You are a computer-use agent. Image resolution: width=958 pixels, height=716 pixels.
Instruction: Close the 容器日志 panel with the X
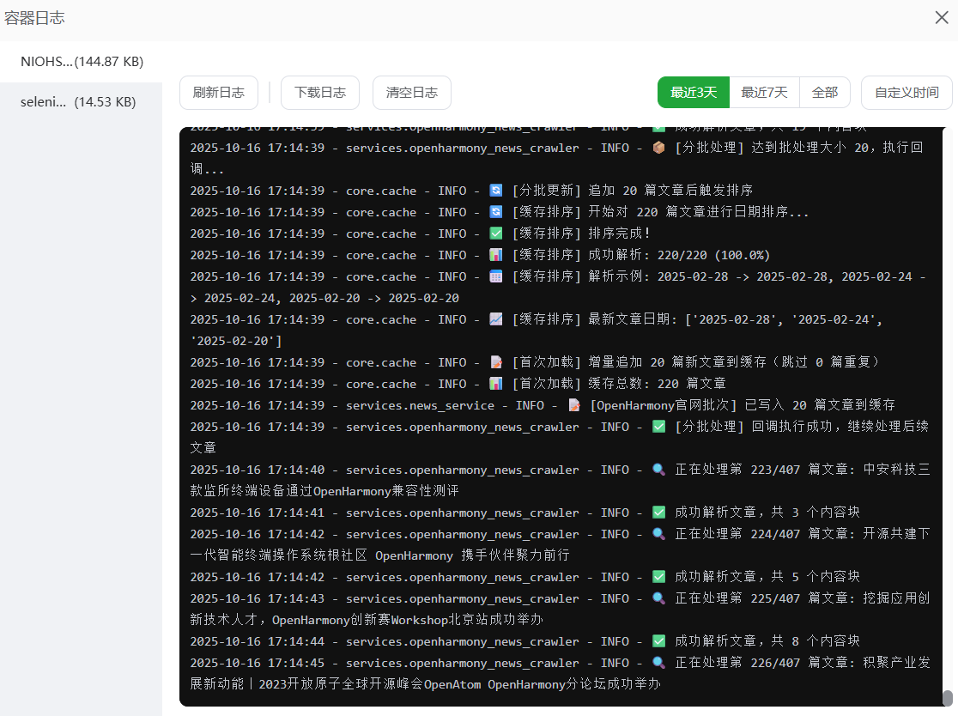(942, 18)
